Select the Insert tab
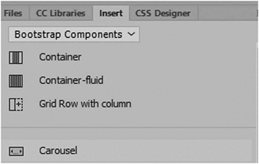The width and height of the screenshot is (259, 164). (x=111, y=13)
